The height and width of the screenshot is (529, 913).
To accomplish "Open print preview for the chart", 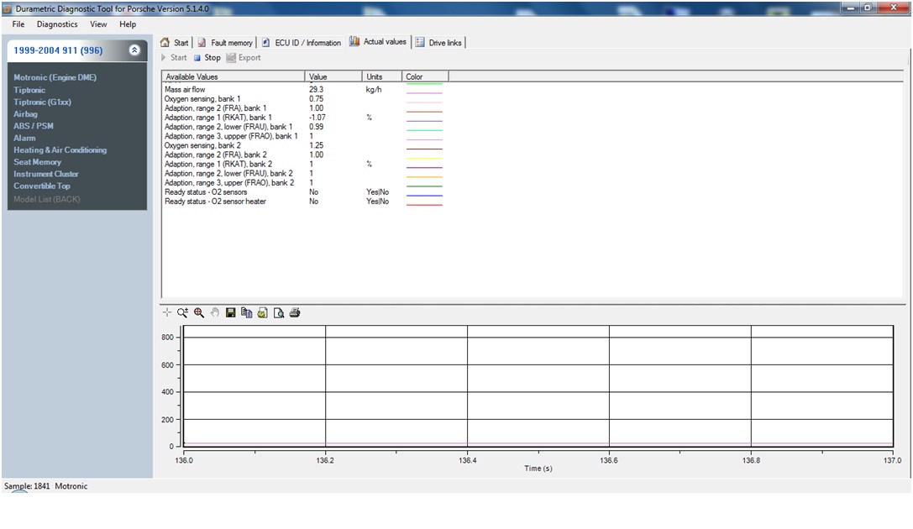I will (279, 312).
